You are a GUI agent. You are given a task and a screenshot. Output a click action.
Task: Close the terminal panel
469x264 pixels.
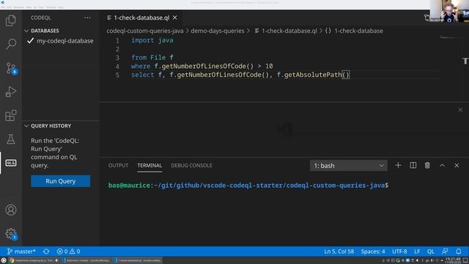[x=457, y=166]
